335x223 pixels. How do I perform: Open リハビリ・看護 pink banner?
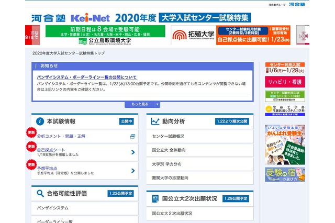[x=285, y=82]
